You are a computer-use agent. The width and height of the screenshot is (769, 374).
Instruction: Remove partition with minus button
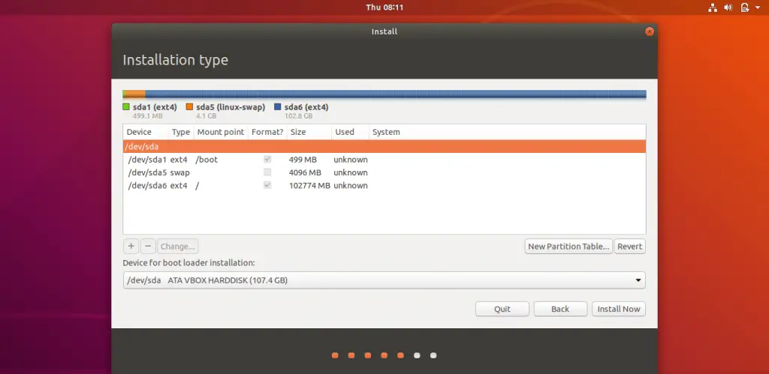click(149, 247)
